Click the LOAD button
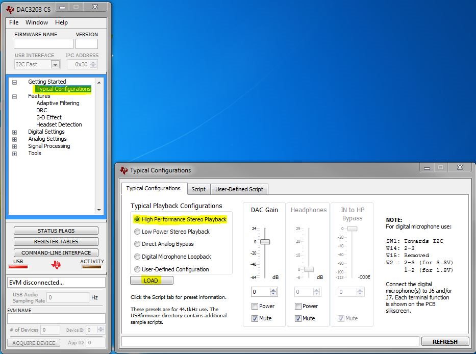This screenshot has width=476, height=354. 152,281
